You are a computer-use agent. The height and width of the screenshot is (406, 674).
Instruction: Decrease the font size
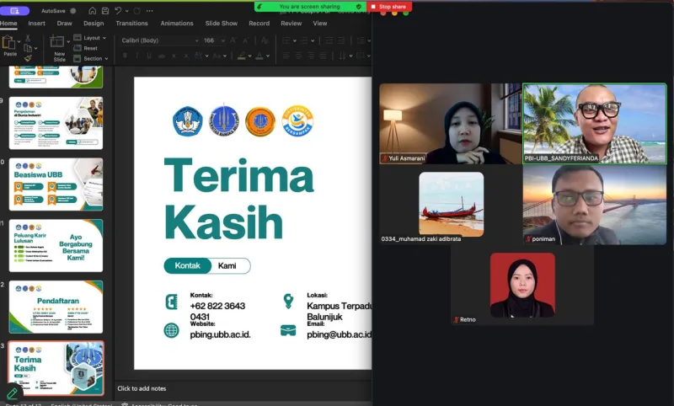coord(246,40)
